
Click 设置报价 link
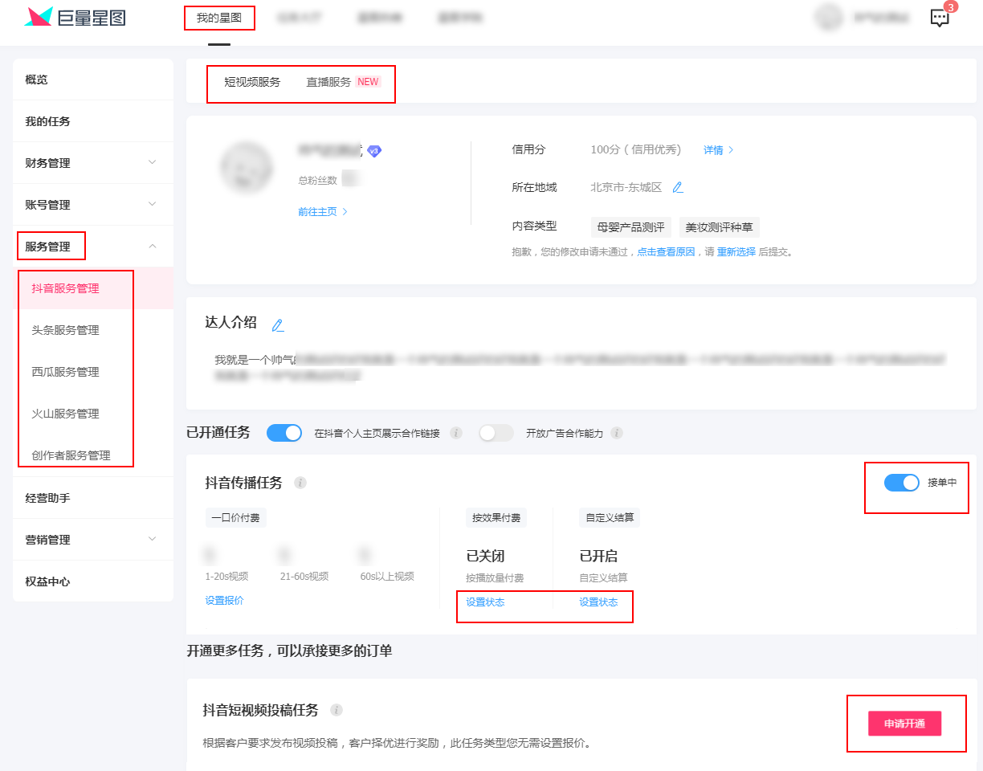point(224,600)
